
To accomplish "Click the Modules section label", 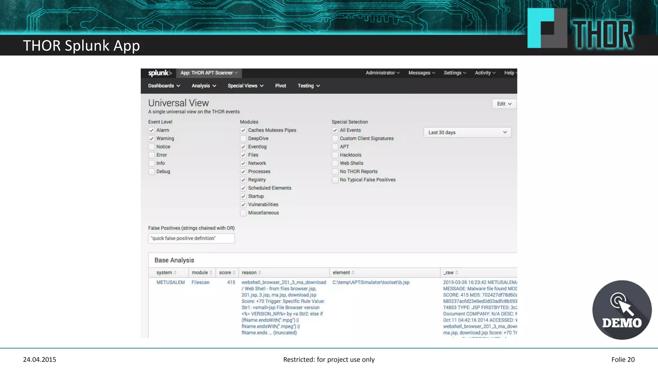I will click(x=249, y=122).
